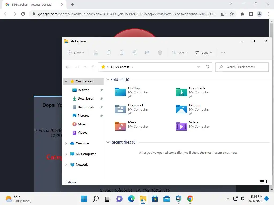Viewport: 274px width, 205px height.
Task: Open Chrome profile avatar
Action: click(260, 14)
